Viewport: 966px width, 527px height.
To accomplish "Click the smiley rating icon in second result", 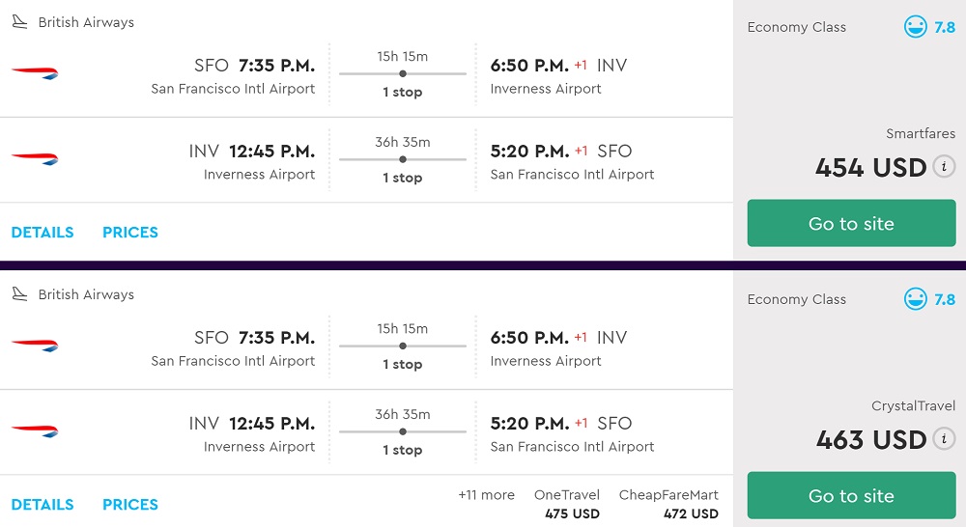I will 915,299.
